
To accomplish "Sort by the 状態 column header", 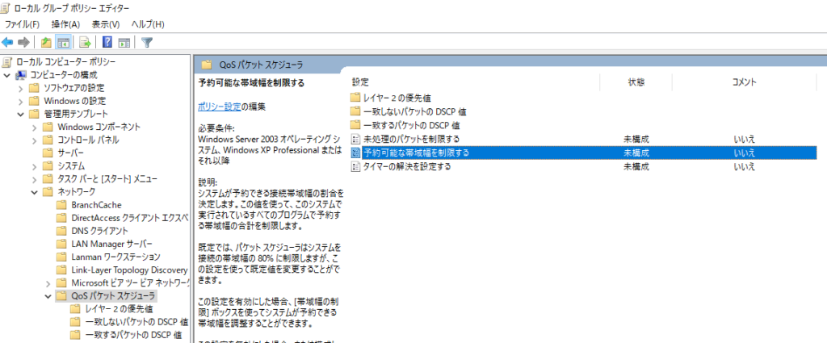I will (636, 82).
